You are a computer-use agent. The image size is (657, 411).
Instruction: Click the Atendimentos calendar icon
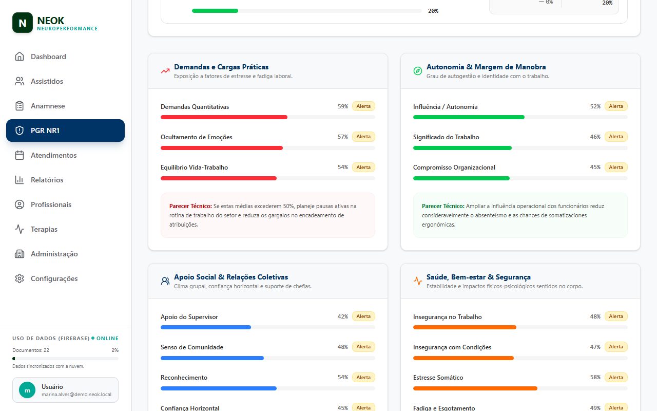click(x=20, y=155)
